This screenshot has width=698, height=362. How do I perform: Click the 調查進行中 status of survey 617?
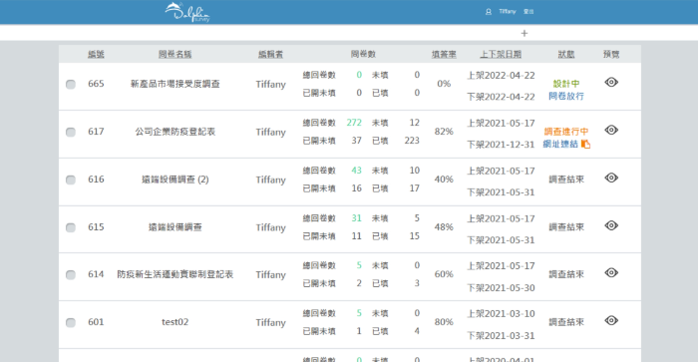click(x=566, y=132)
